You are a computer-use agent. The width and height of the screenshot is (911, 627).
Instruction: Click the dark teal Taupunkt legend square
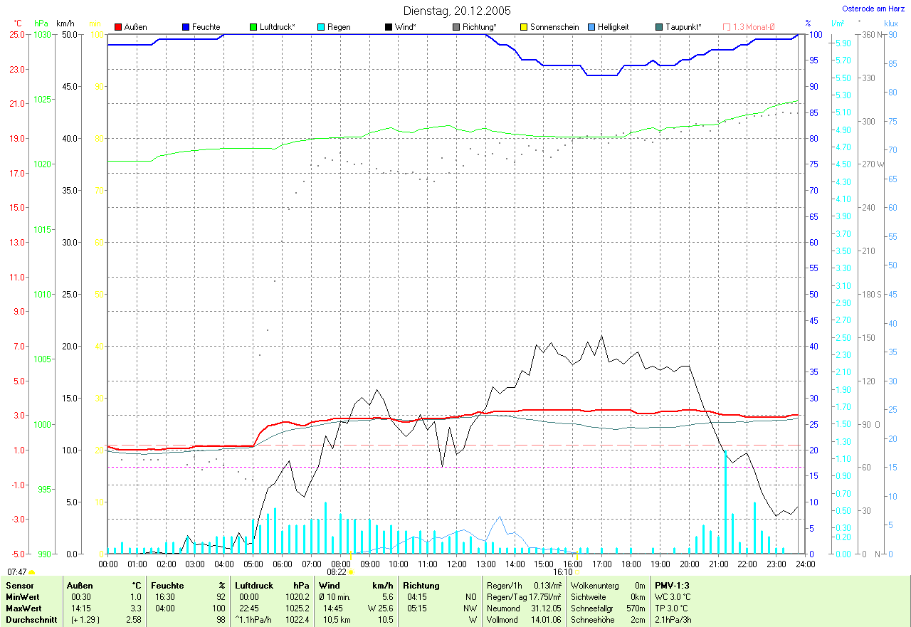(659, 27)
